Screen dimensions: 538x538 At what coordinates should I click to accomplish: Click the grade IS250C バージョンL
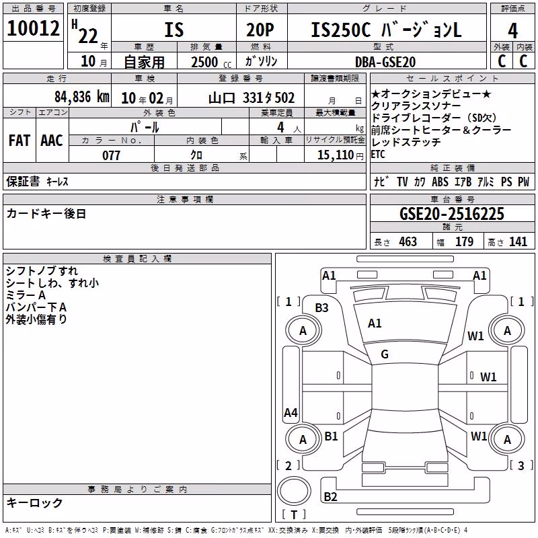(x=386, y=30)
